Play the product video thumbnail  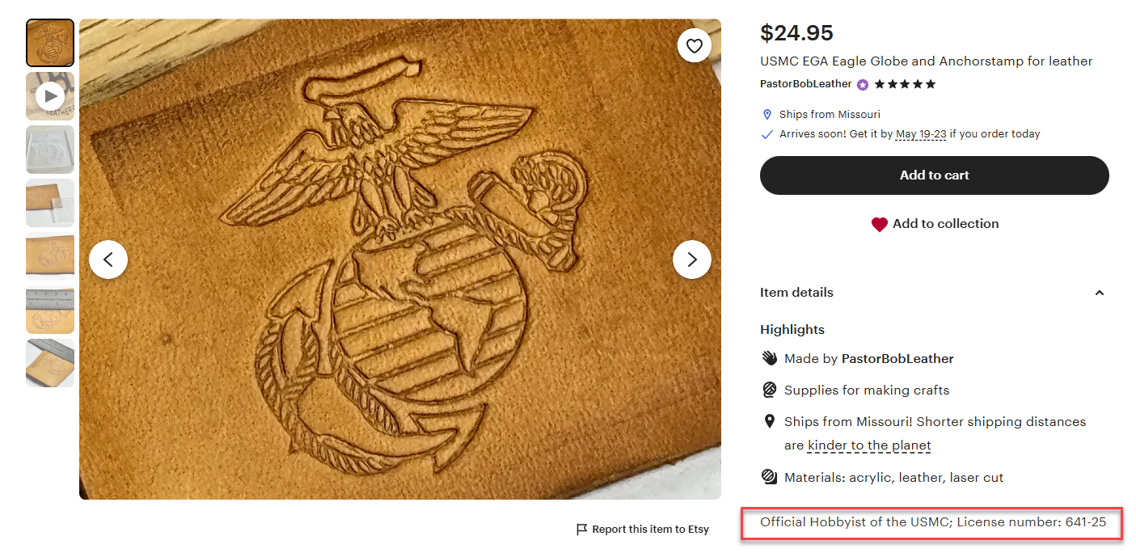pyautogui.click(x=50, y=97)
